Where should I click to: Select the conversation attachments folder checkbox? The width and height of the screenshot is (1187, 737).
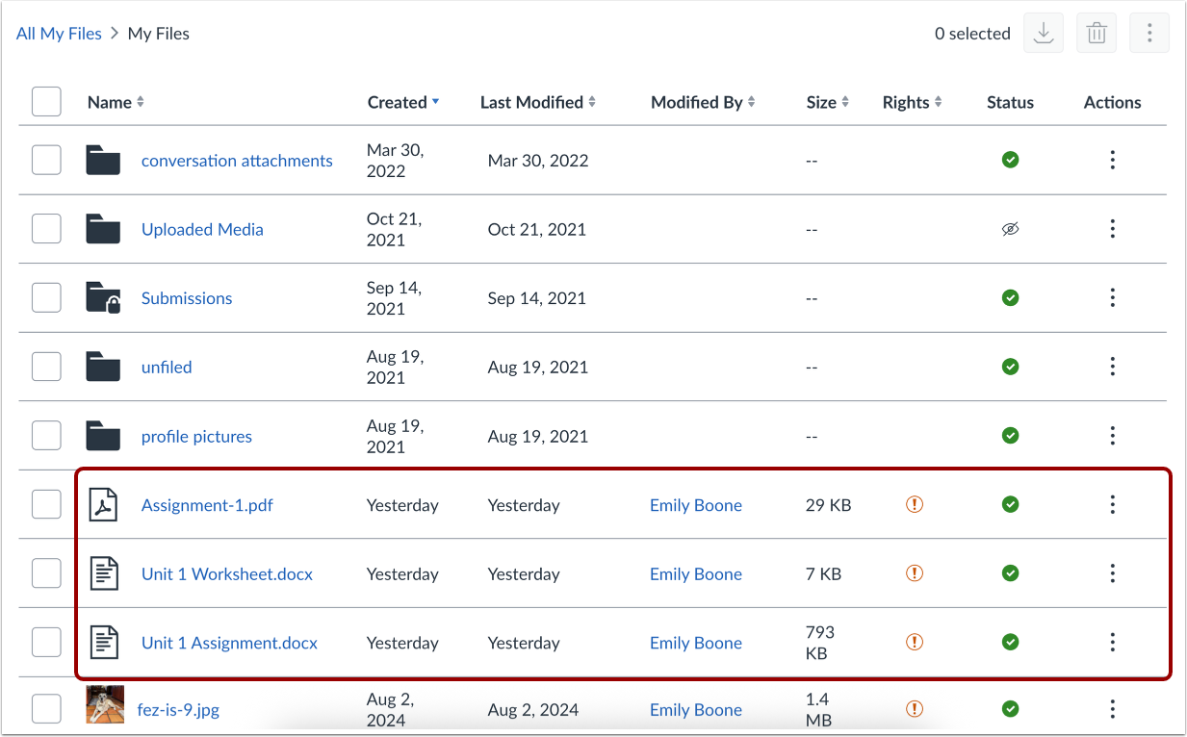[46, 161]
